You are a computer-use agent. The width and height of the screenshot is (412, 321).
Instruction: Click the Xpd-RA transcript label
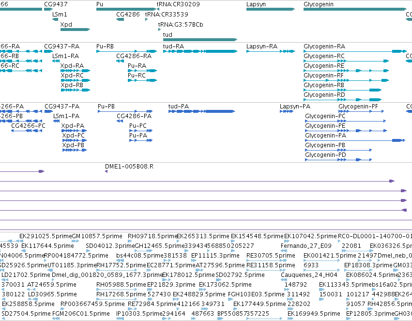point(72,66)
